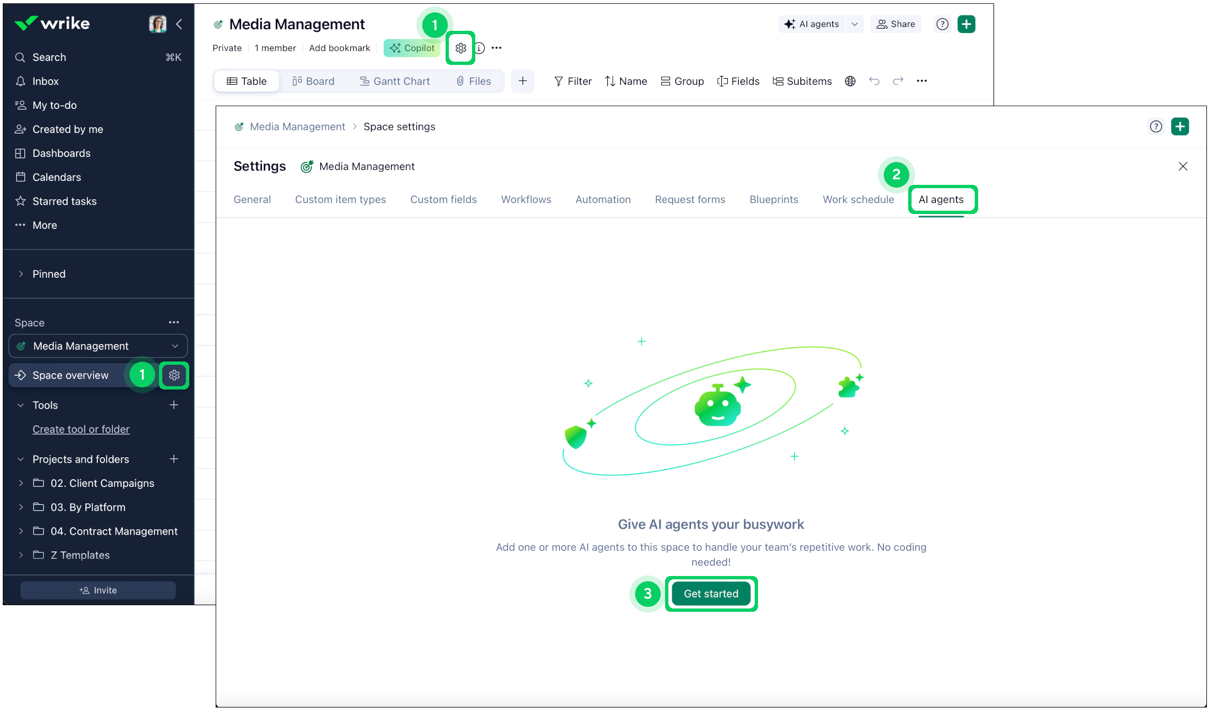This screenshot has width=1213, height=713.
Task: Click the globe icon in toolbar
Action: click(x=850, y=81)
